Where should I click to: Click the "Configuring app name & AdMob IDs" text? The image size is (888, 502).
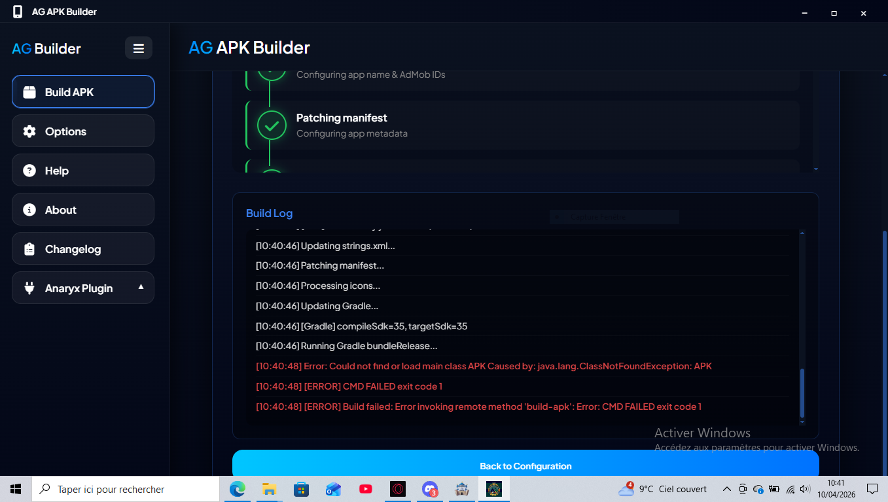tap(371, 75)
